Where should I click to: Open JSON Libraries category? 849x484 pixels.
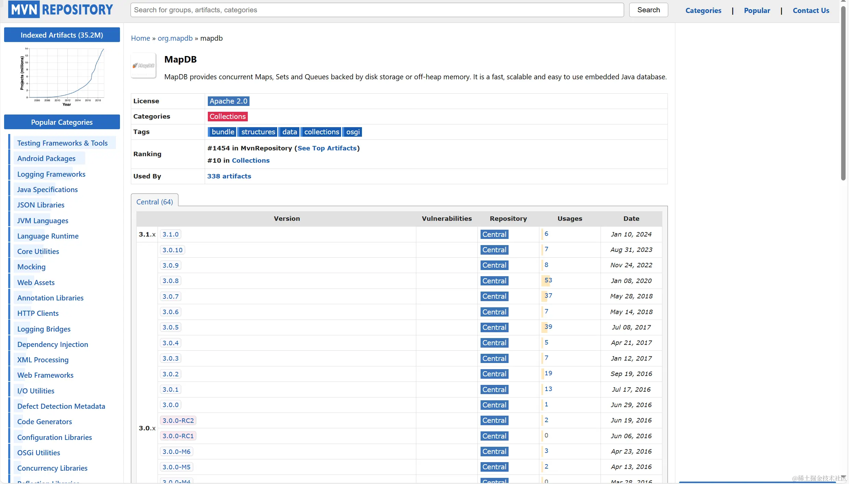click(41, 205)
